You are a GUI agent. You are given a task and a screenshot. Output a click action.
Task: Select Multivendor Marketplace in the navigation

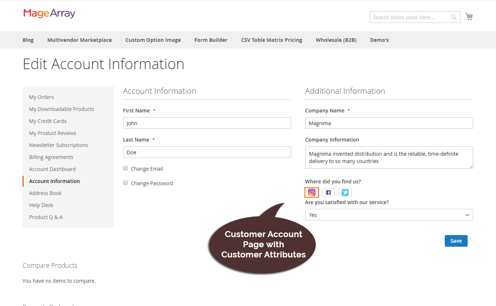click(79, 40)
